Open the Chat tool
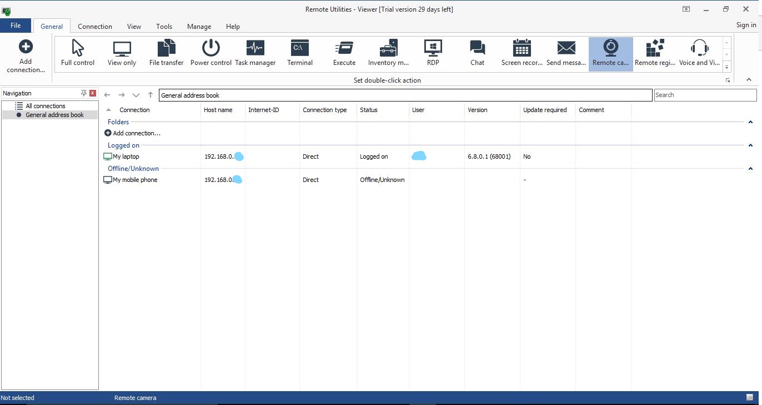This screenshot has width=762, height=405. click(x=477, y=53)
